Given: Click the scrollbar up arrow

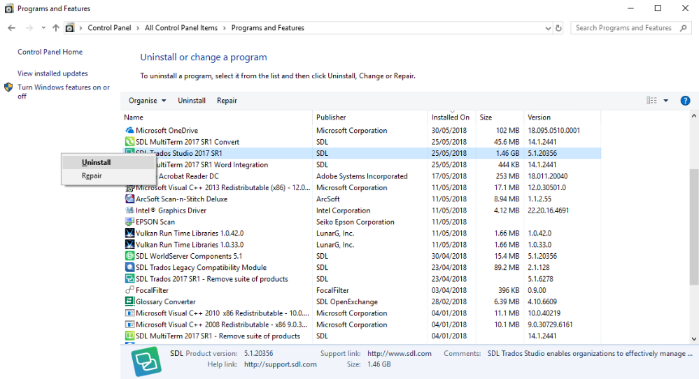Looking at the screenshot, I should point(693,116).
